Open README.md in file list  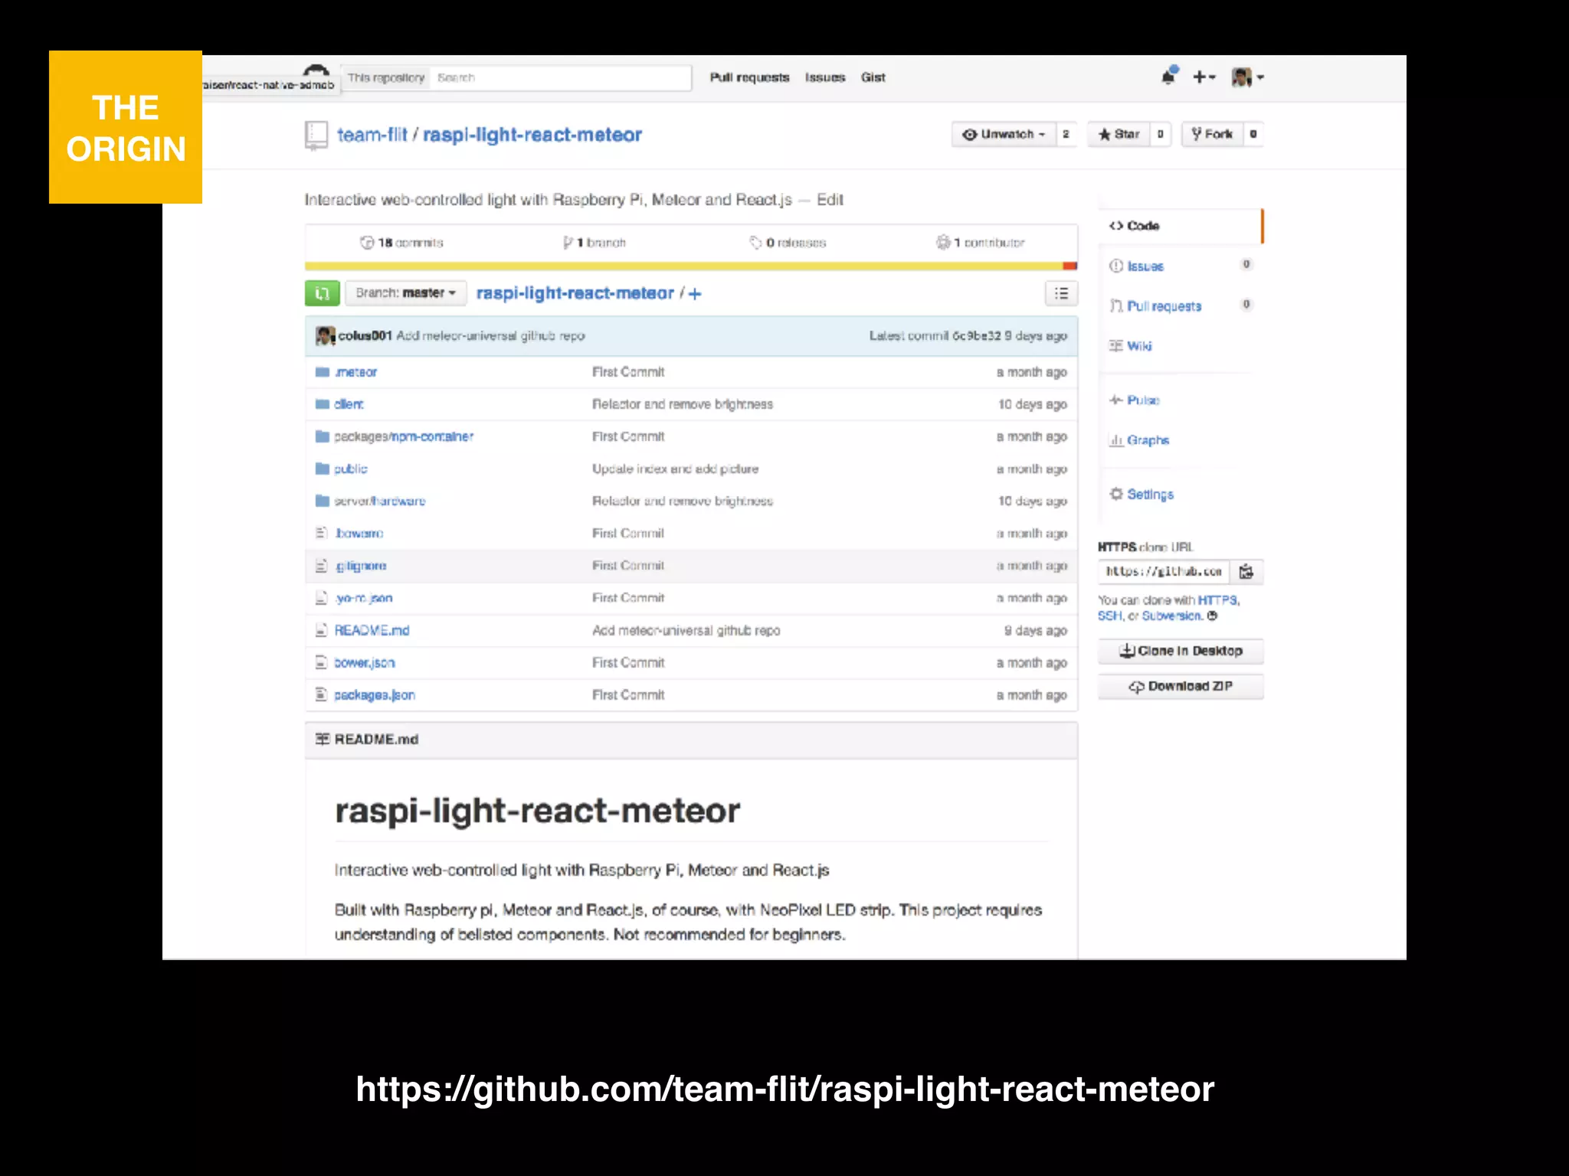click(x=372, y=631)
